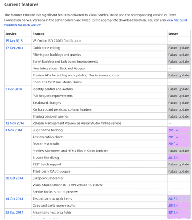Select Copy and paste query results cell

99,206
